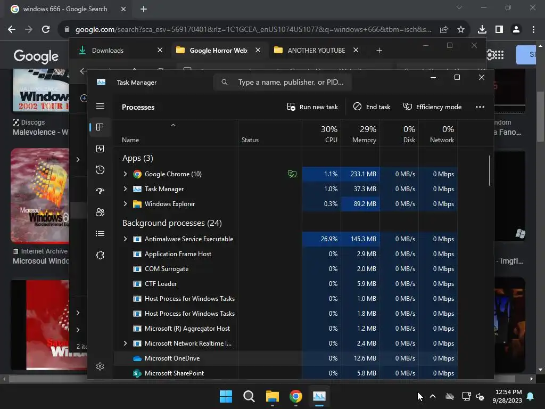Select COM Surrogate process
545x409 pixels.
[x=167, y=269]
